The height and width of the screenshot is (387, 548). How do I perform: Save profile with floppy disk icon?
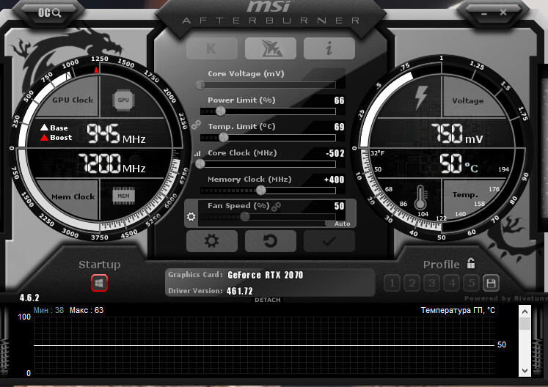491,283
